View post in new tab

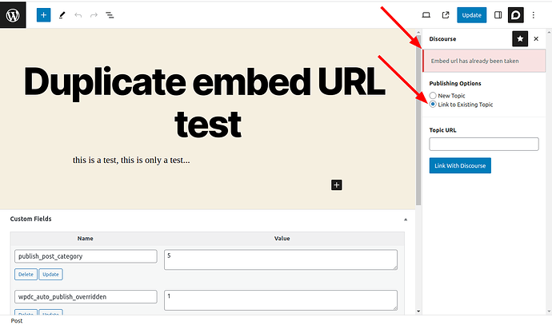pyautogui.click(x=446, y=15)
